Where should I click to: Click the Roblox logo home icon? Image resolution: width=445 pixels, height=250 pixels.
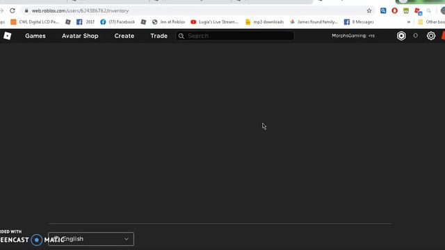pos(7,35)
